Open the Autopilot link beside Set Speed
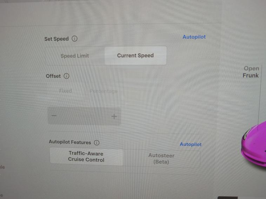Viewport: 266px width, 199px height. (x=194, y=37)
